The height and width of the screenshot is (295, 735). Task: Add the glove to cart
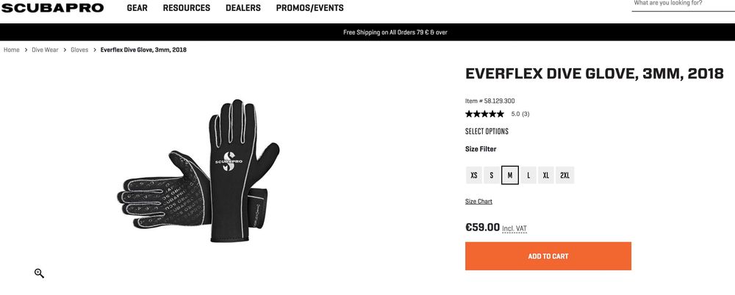(548, 256)
